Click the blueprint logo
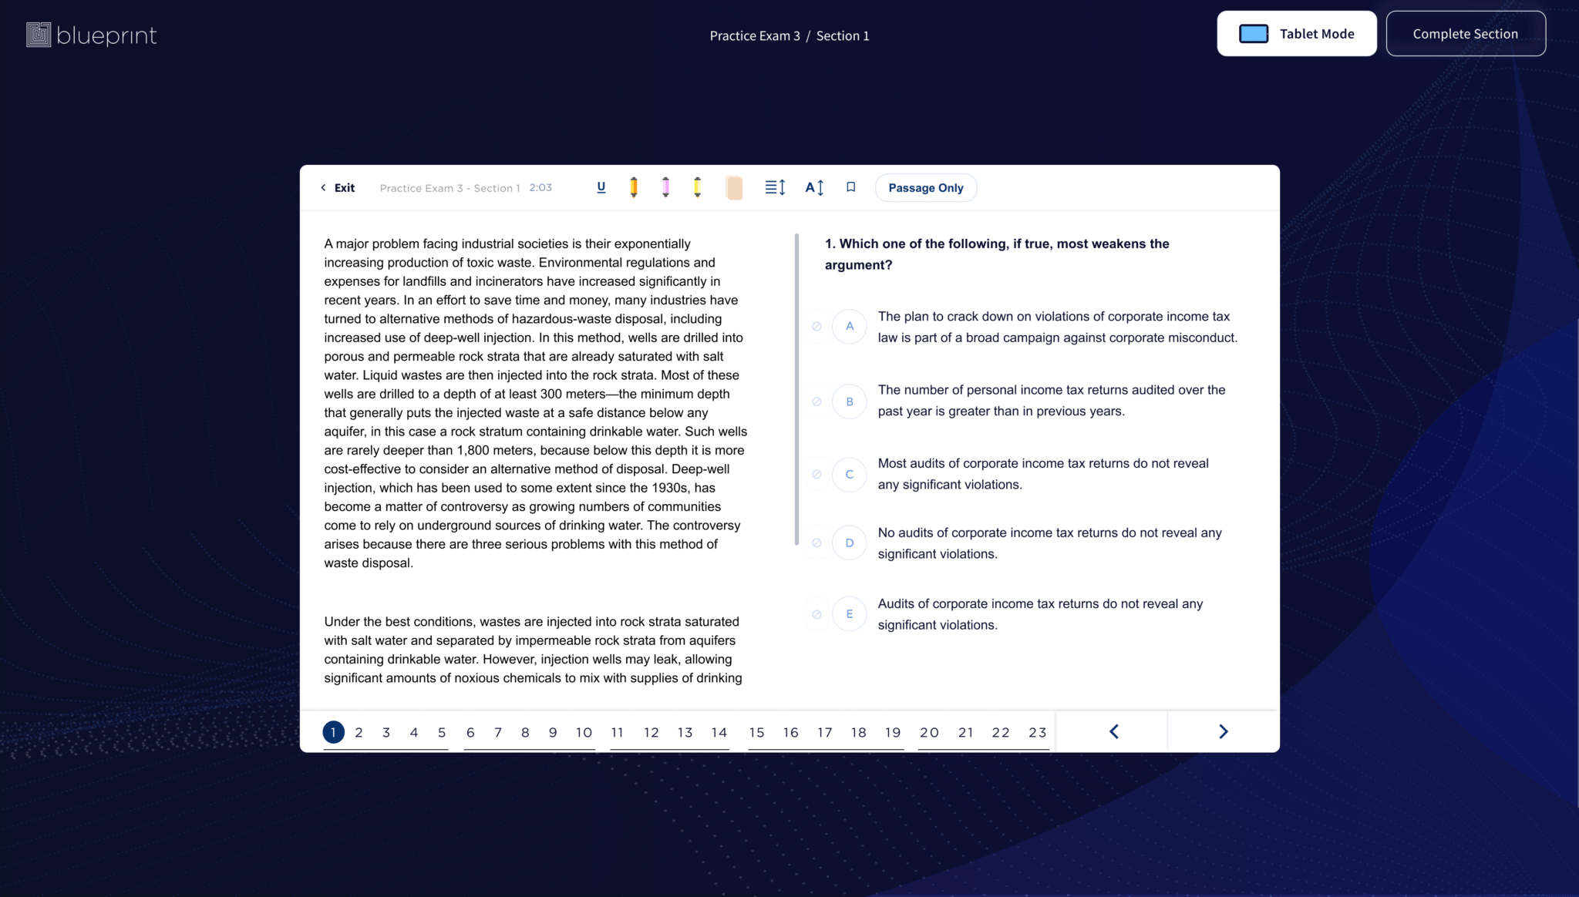The height and width of the screenshot is (897, 1579). tap(92, 35)
